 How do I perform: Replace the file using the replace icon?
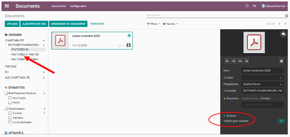tap(240, 61)
